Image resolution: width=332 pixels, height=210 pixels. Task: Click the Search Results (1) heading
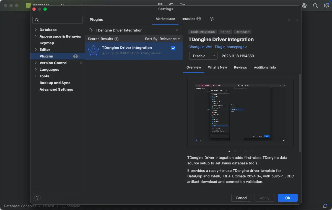click(x=103, y=39)
